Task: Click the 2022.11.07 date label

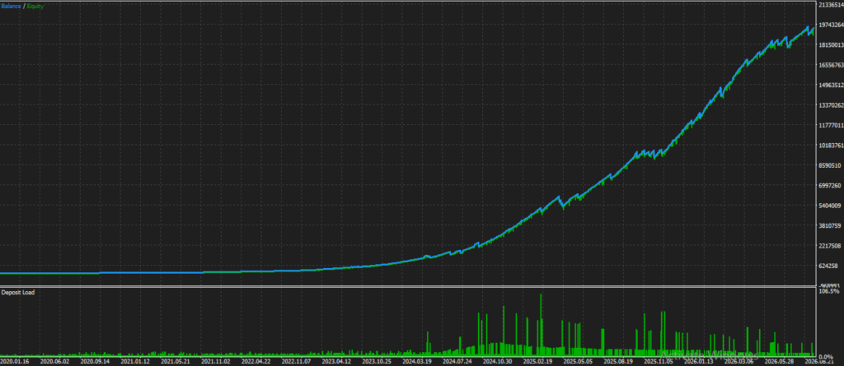Action: [296, 362]
